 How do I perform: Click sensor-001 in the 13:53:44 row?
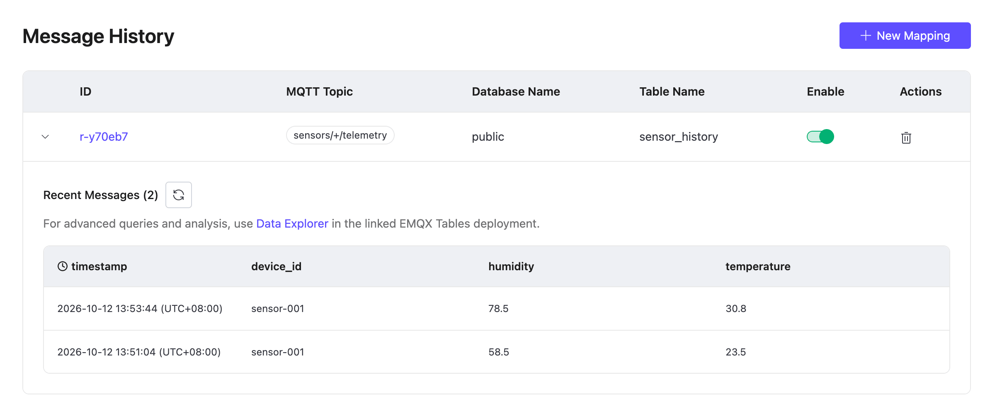coord(278,308)
